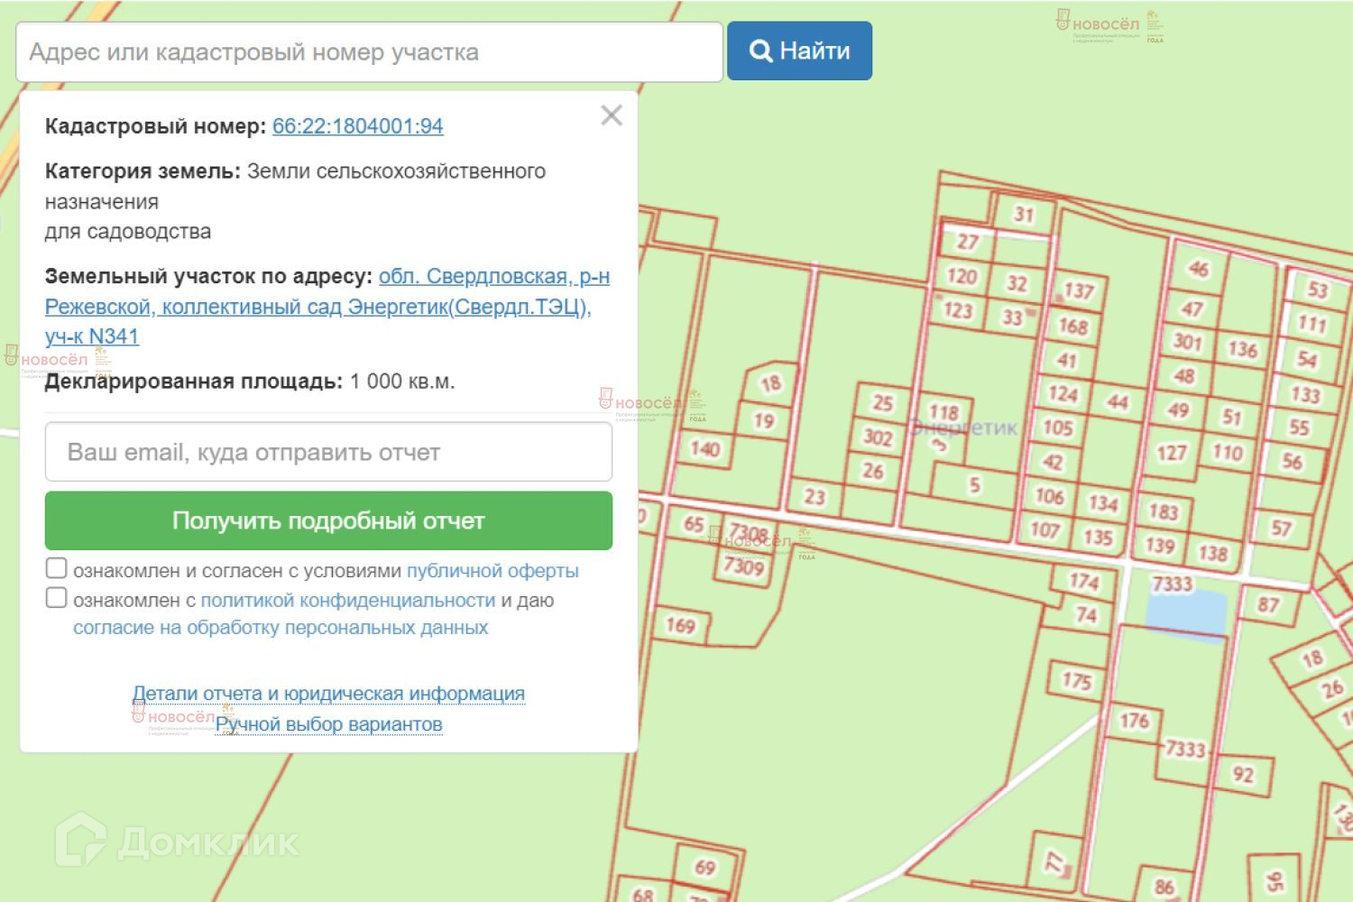Open the публичной оферты link
This screenshot has height=902, width=1353.
(x=492, y=571)
